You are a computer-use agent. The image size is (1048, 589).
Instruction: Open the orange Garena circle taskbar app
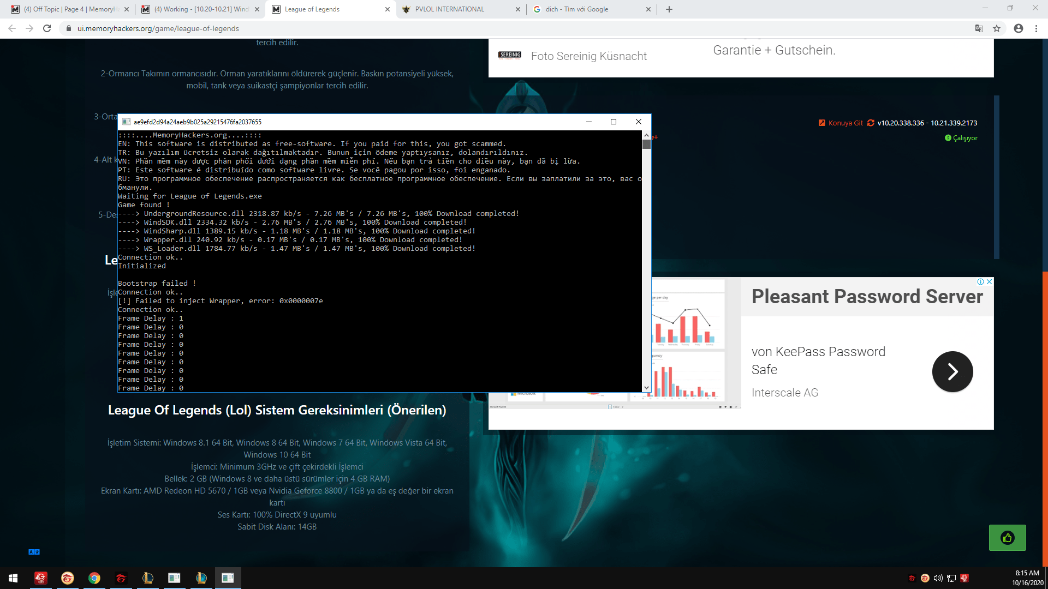pyautogui.click(x=68, y=578)
